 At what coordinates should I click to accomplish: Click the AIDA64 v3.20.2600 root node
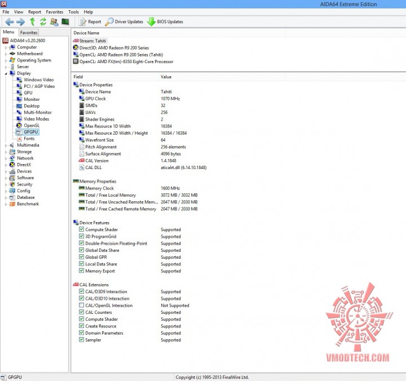point(28,41)
